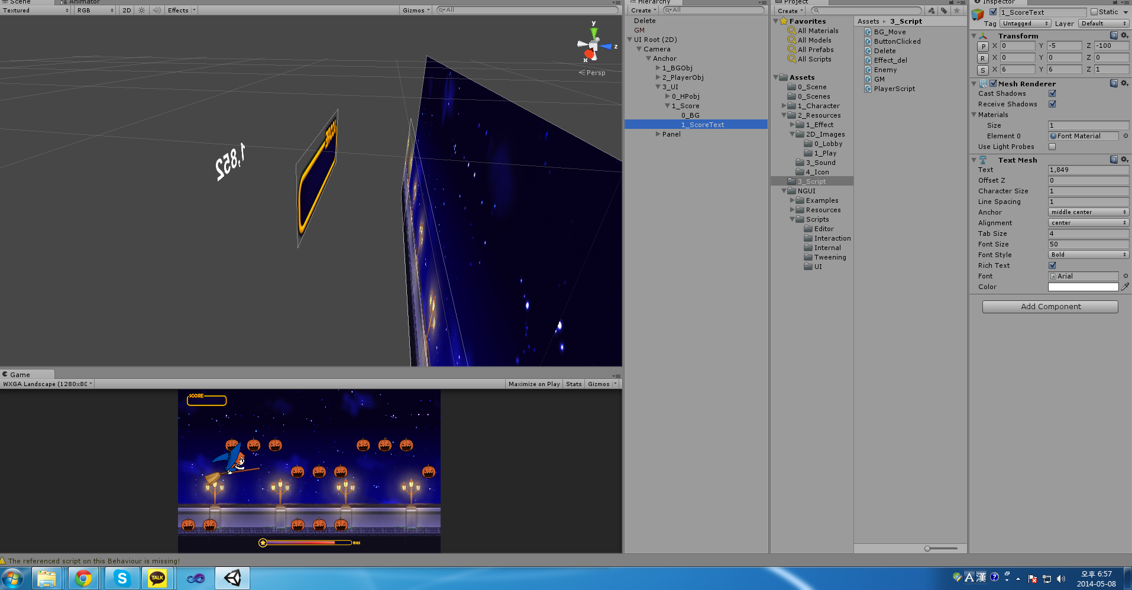Click the Effect_del C# script icon
This screenshot has height=590, width=1132.
click(868, 60)
